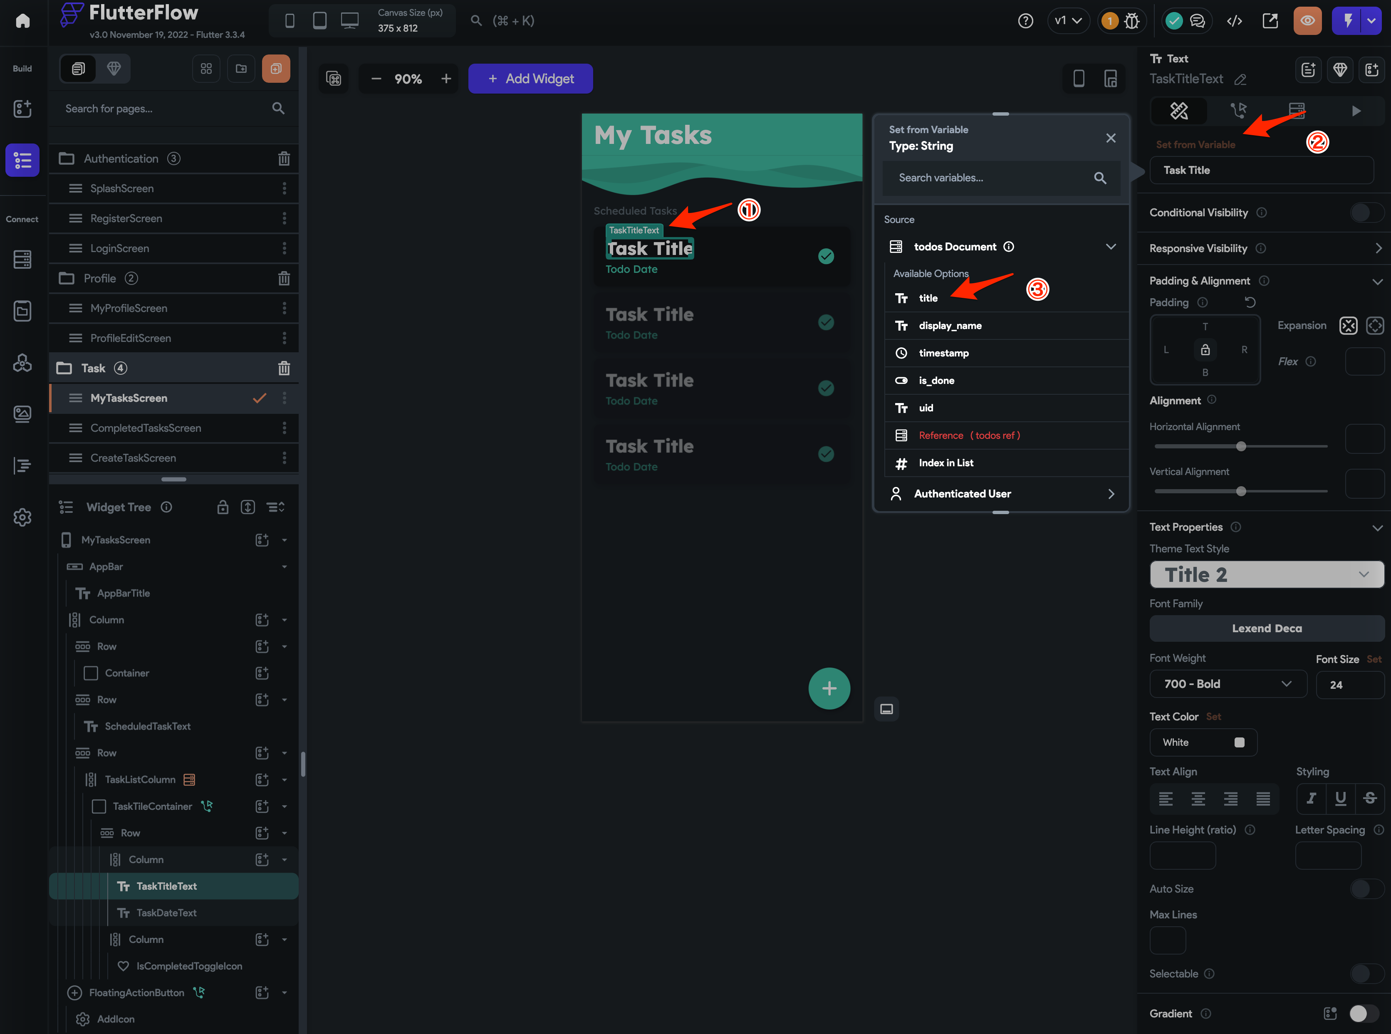Enter a value in the Font Size field

1350,684
